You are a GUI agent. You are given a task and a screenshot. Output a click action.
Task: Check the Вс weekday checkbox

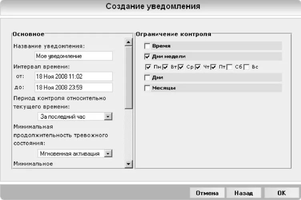(x=247, y=67)
